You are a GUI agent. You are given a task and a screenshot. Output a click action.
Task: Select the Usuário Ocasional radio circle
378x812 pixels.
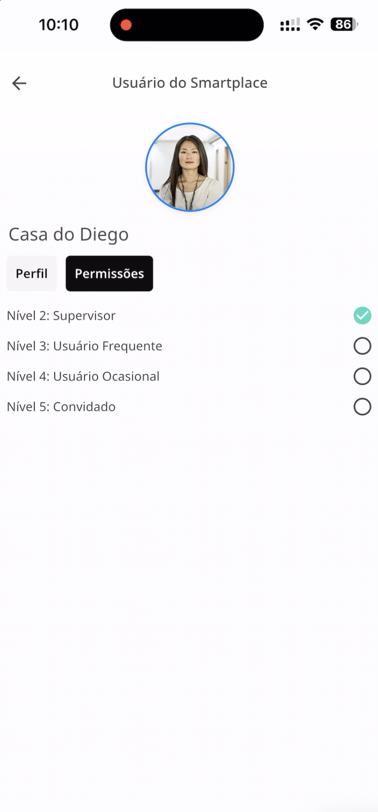(x=362, y=376)
